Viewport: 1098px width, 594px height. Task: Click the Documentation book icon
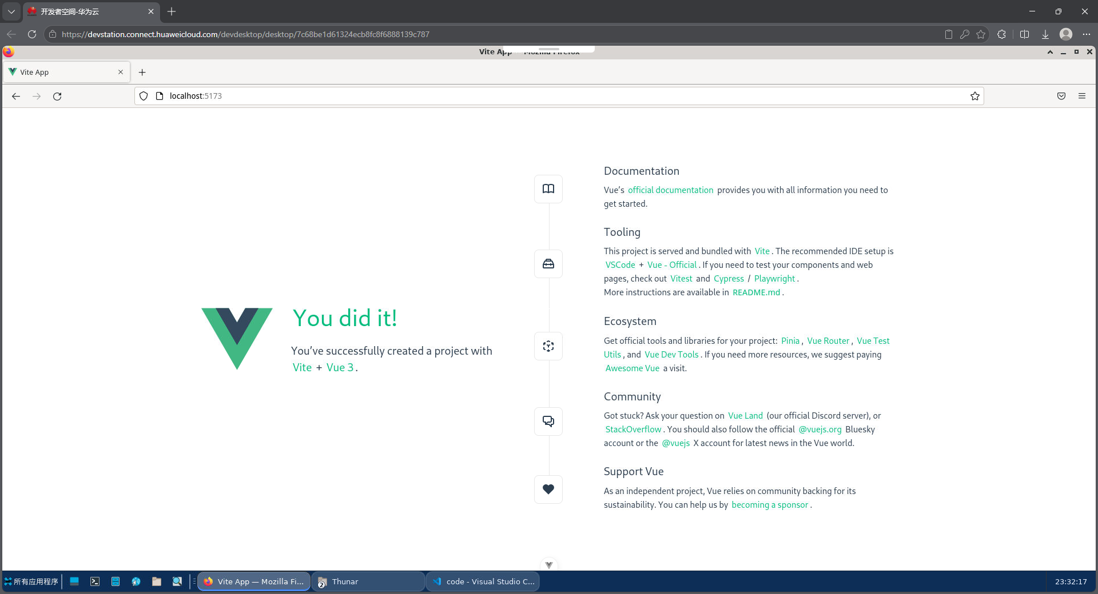tap(548, 189)
